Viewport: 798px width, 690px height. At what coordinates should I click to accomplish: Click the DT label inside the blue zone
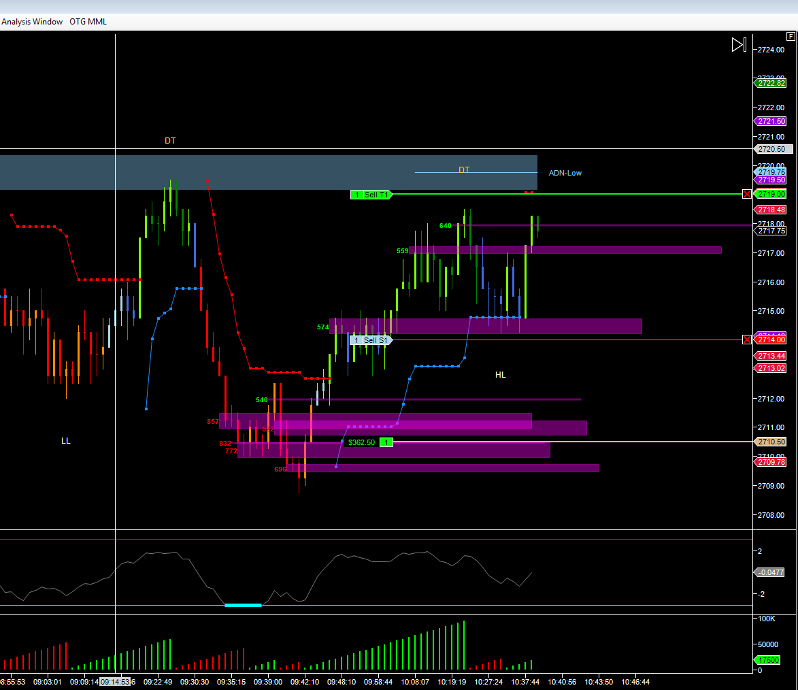464,169
